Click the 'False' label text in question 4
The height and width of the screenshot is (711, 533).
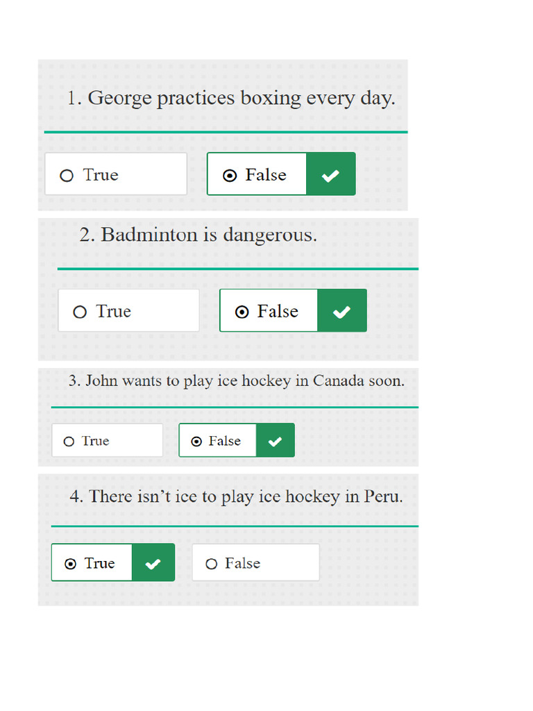coord(242,563)
